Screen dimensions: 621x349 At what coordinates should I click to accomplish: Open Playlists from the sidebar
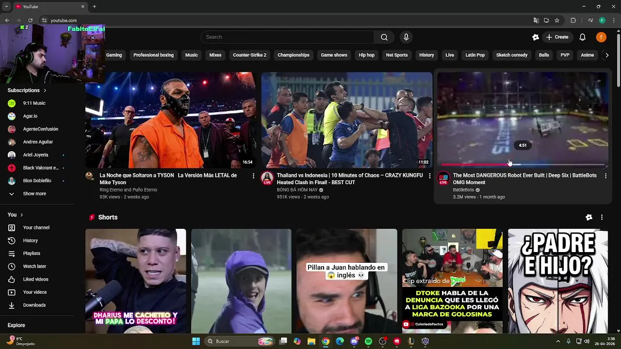[32, 254]
